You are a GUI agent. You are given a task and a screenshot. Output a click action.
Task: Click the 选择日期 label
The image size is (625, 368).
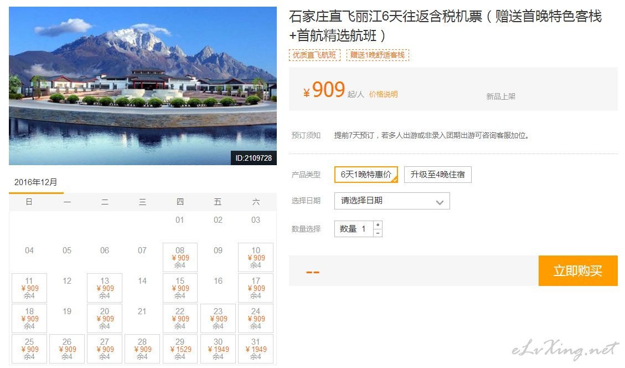[306, 201]
